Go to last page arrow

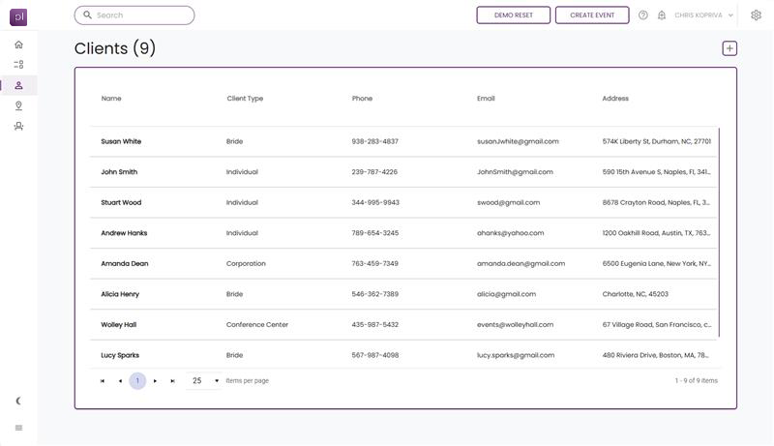click(173, 381)
